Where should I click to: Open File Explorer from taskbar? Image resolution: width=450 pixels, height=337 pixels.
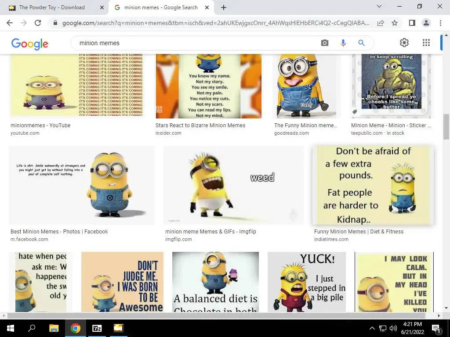tap(54, 328)
